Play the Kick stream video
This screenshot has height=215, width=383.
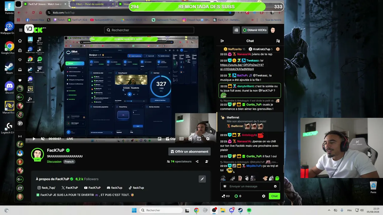click(34, 139)
